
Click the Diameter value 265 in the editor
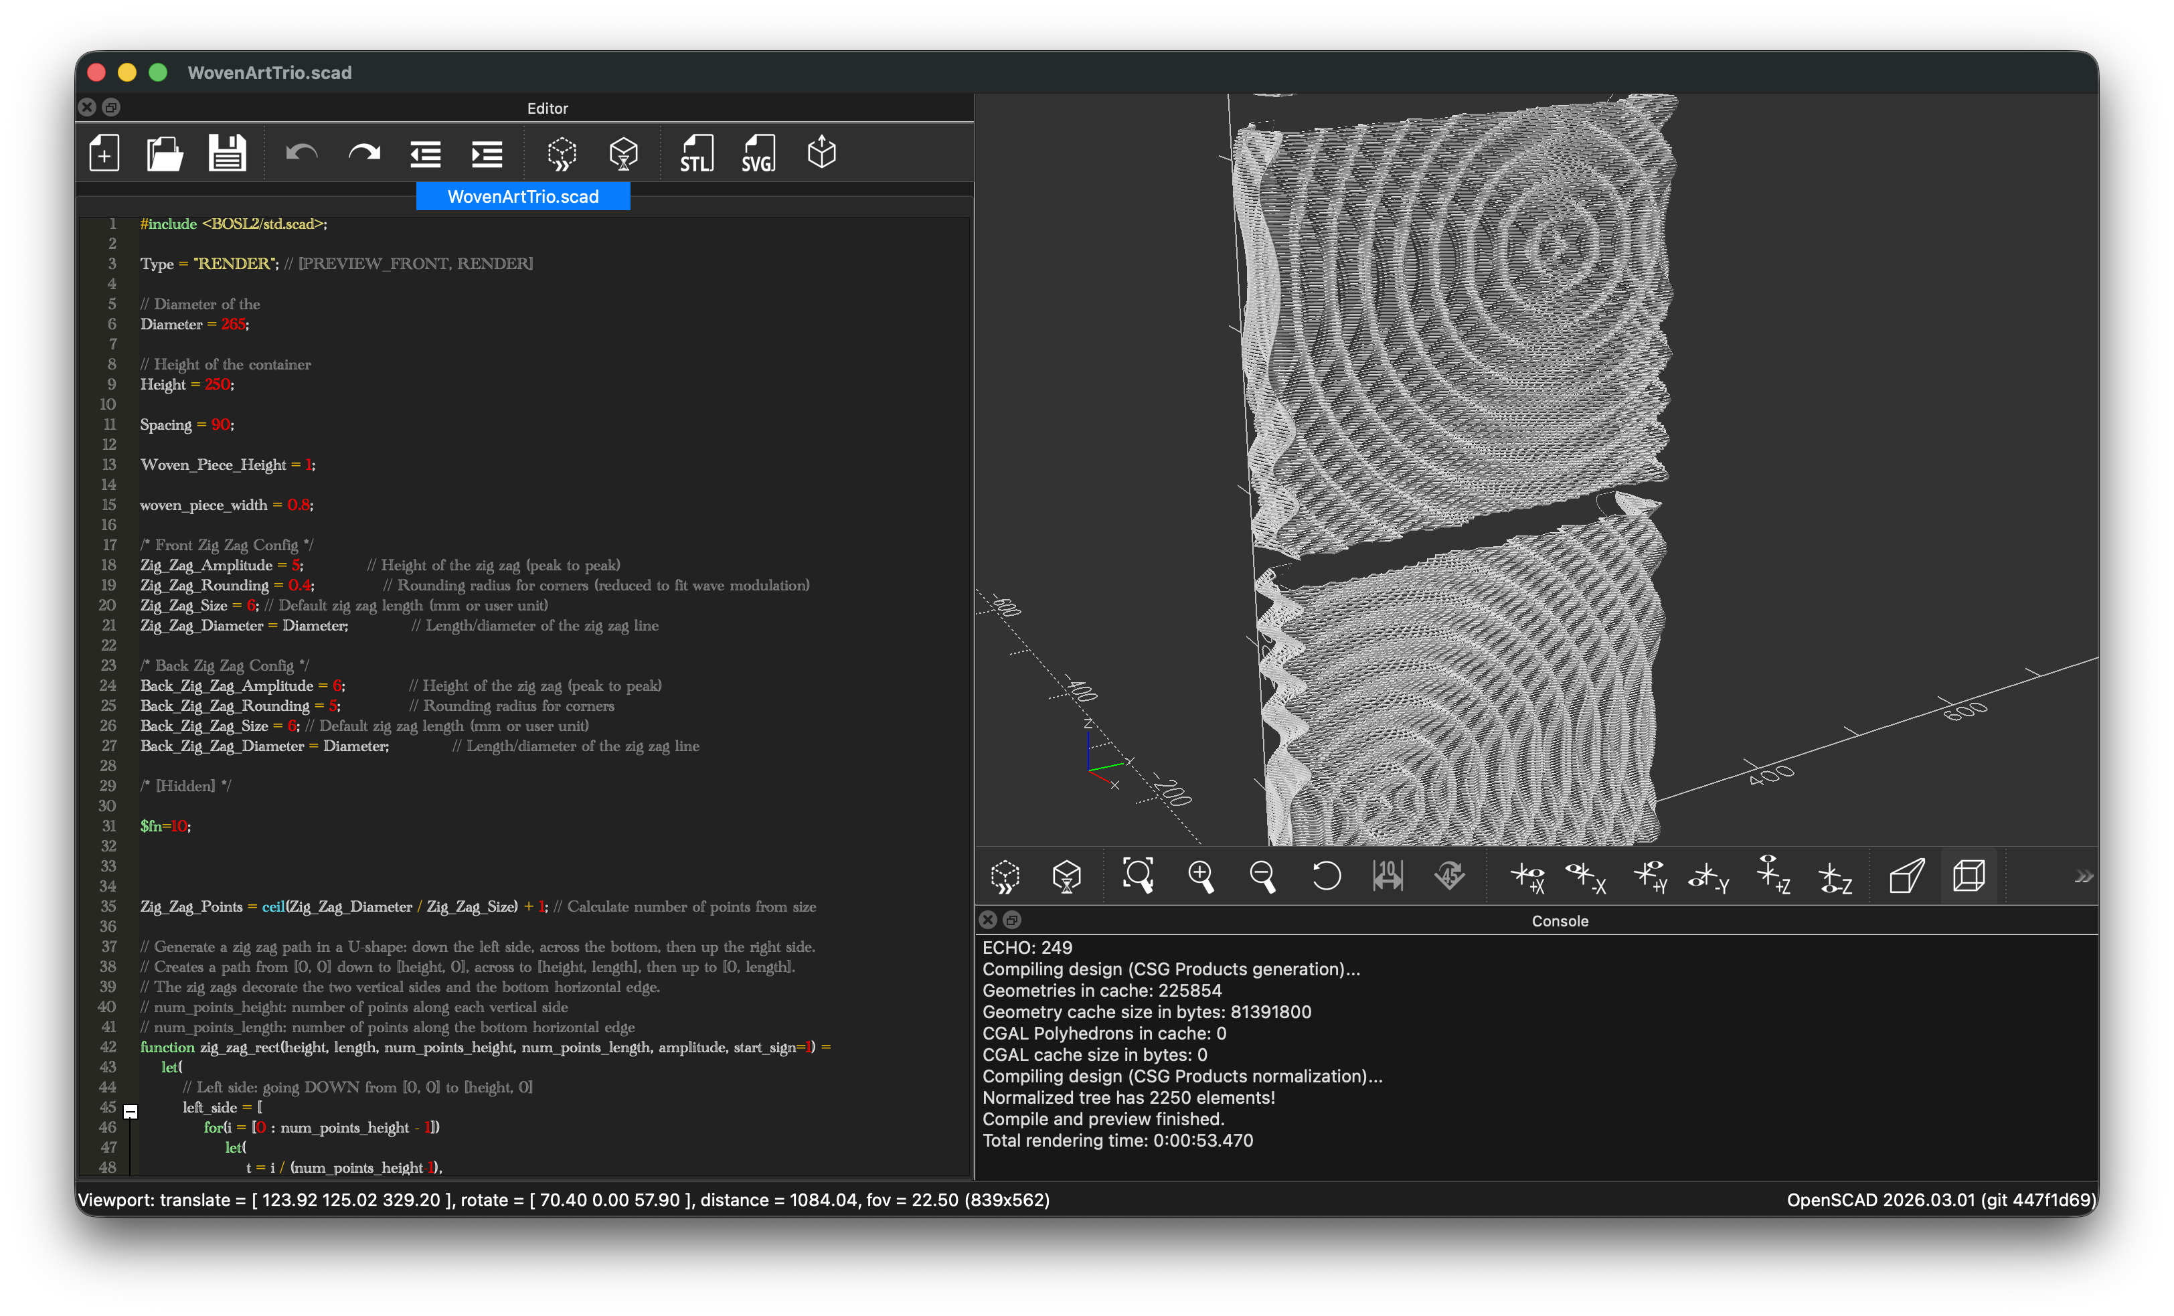[234, 324]
